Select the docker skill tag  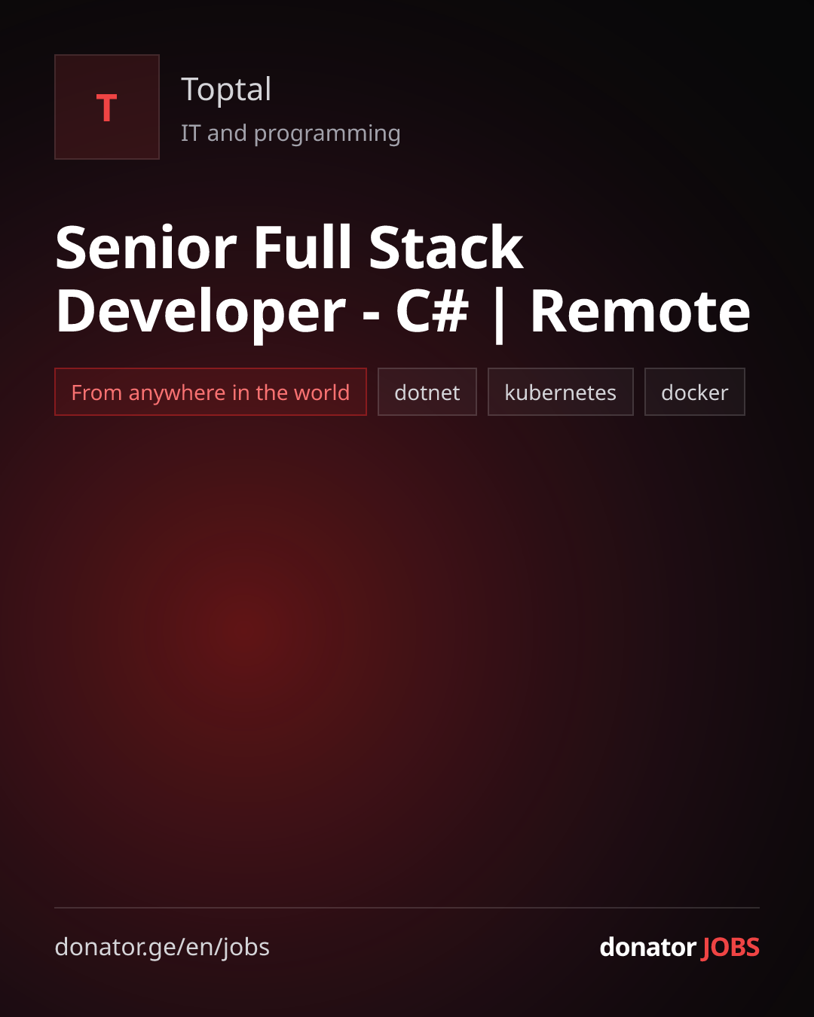[695, 392]
